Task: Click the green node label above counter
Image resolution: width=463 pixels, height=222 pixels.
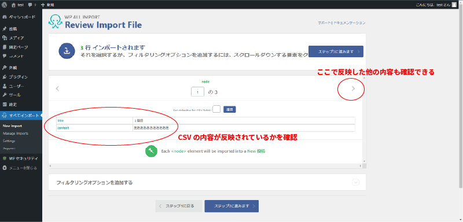Action: (205, 82)
